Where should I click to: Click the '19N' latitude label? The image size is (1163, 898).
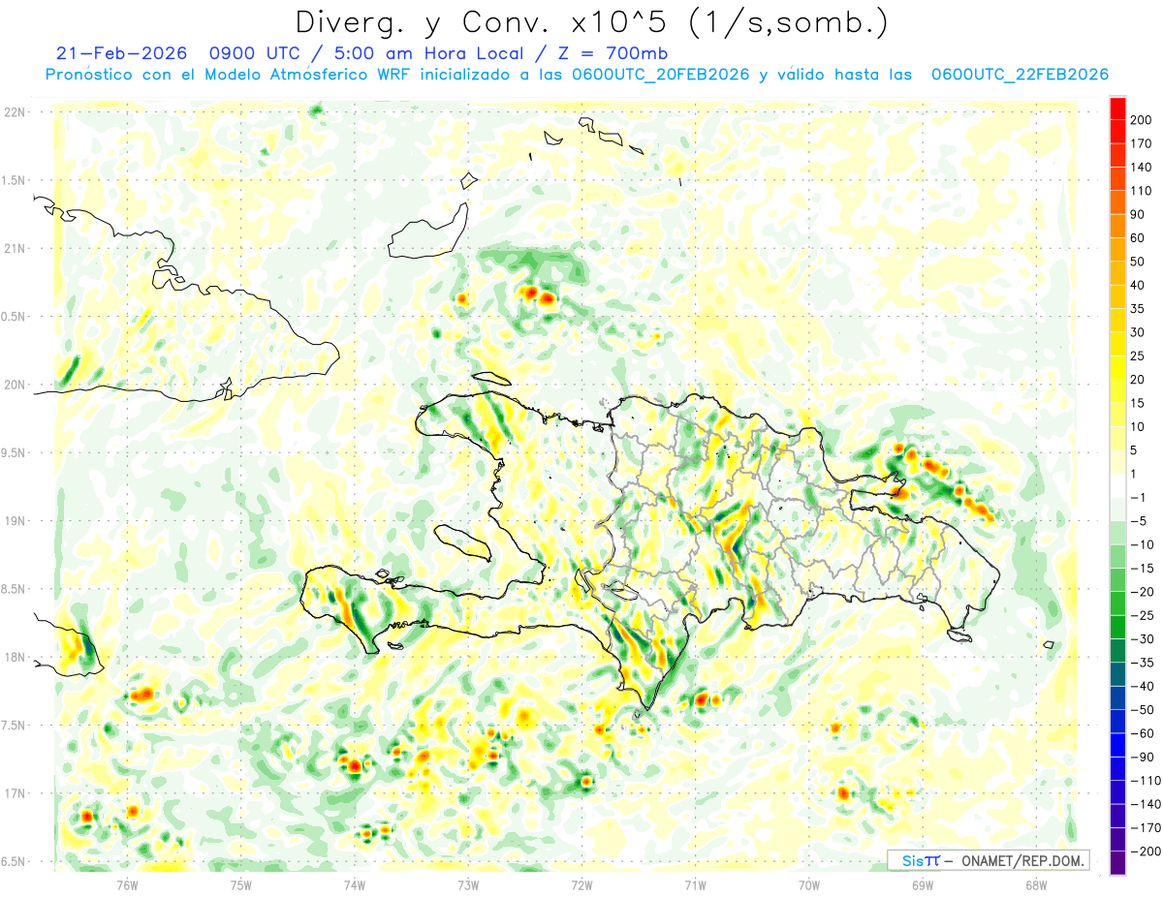(15, 520)
